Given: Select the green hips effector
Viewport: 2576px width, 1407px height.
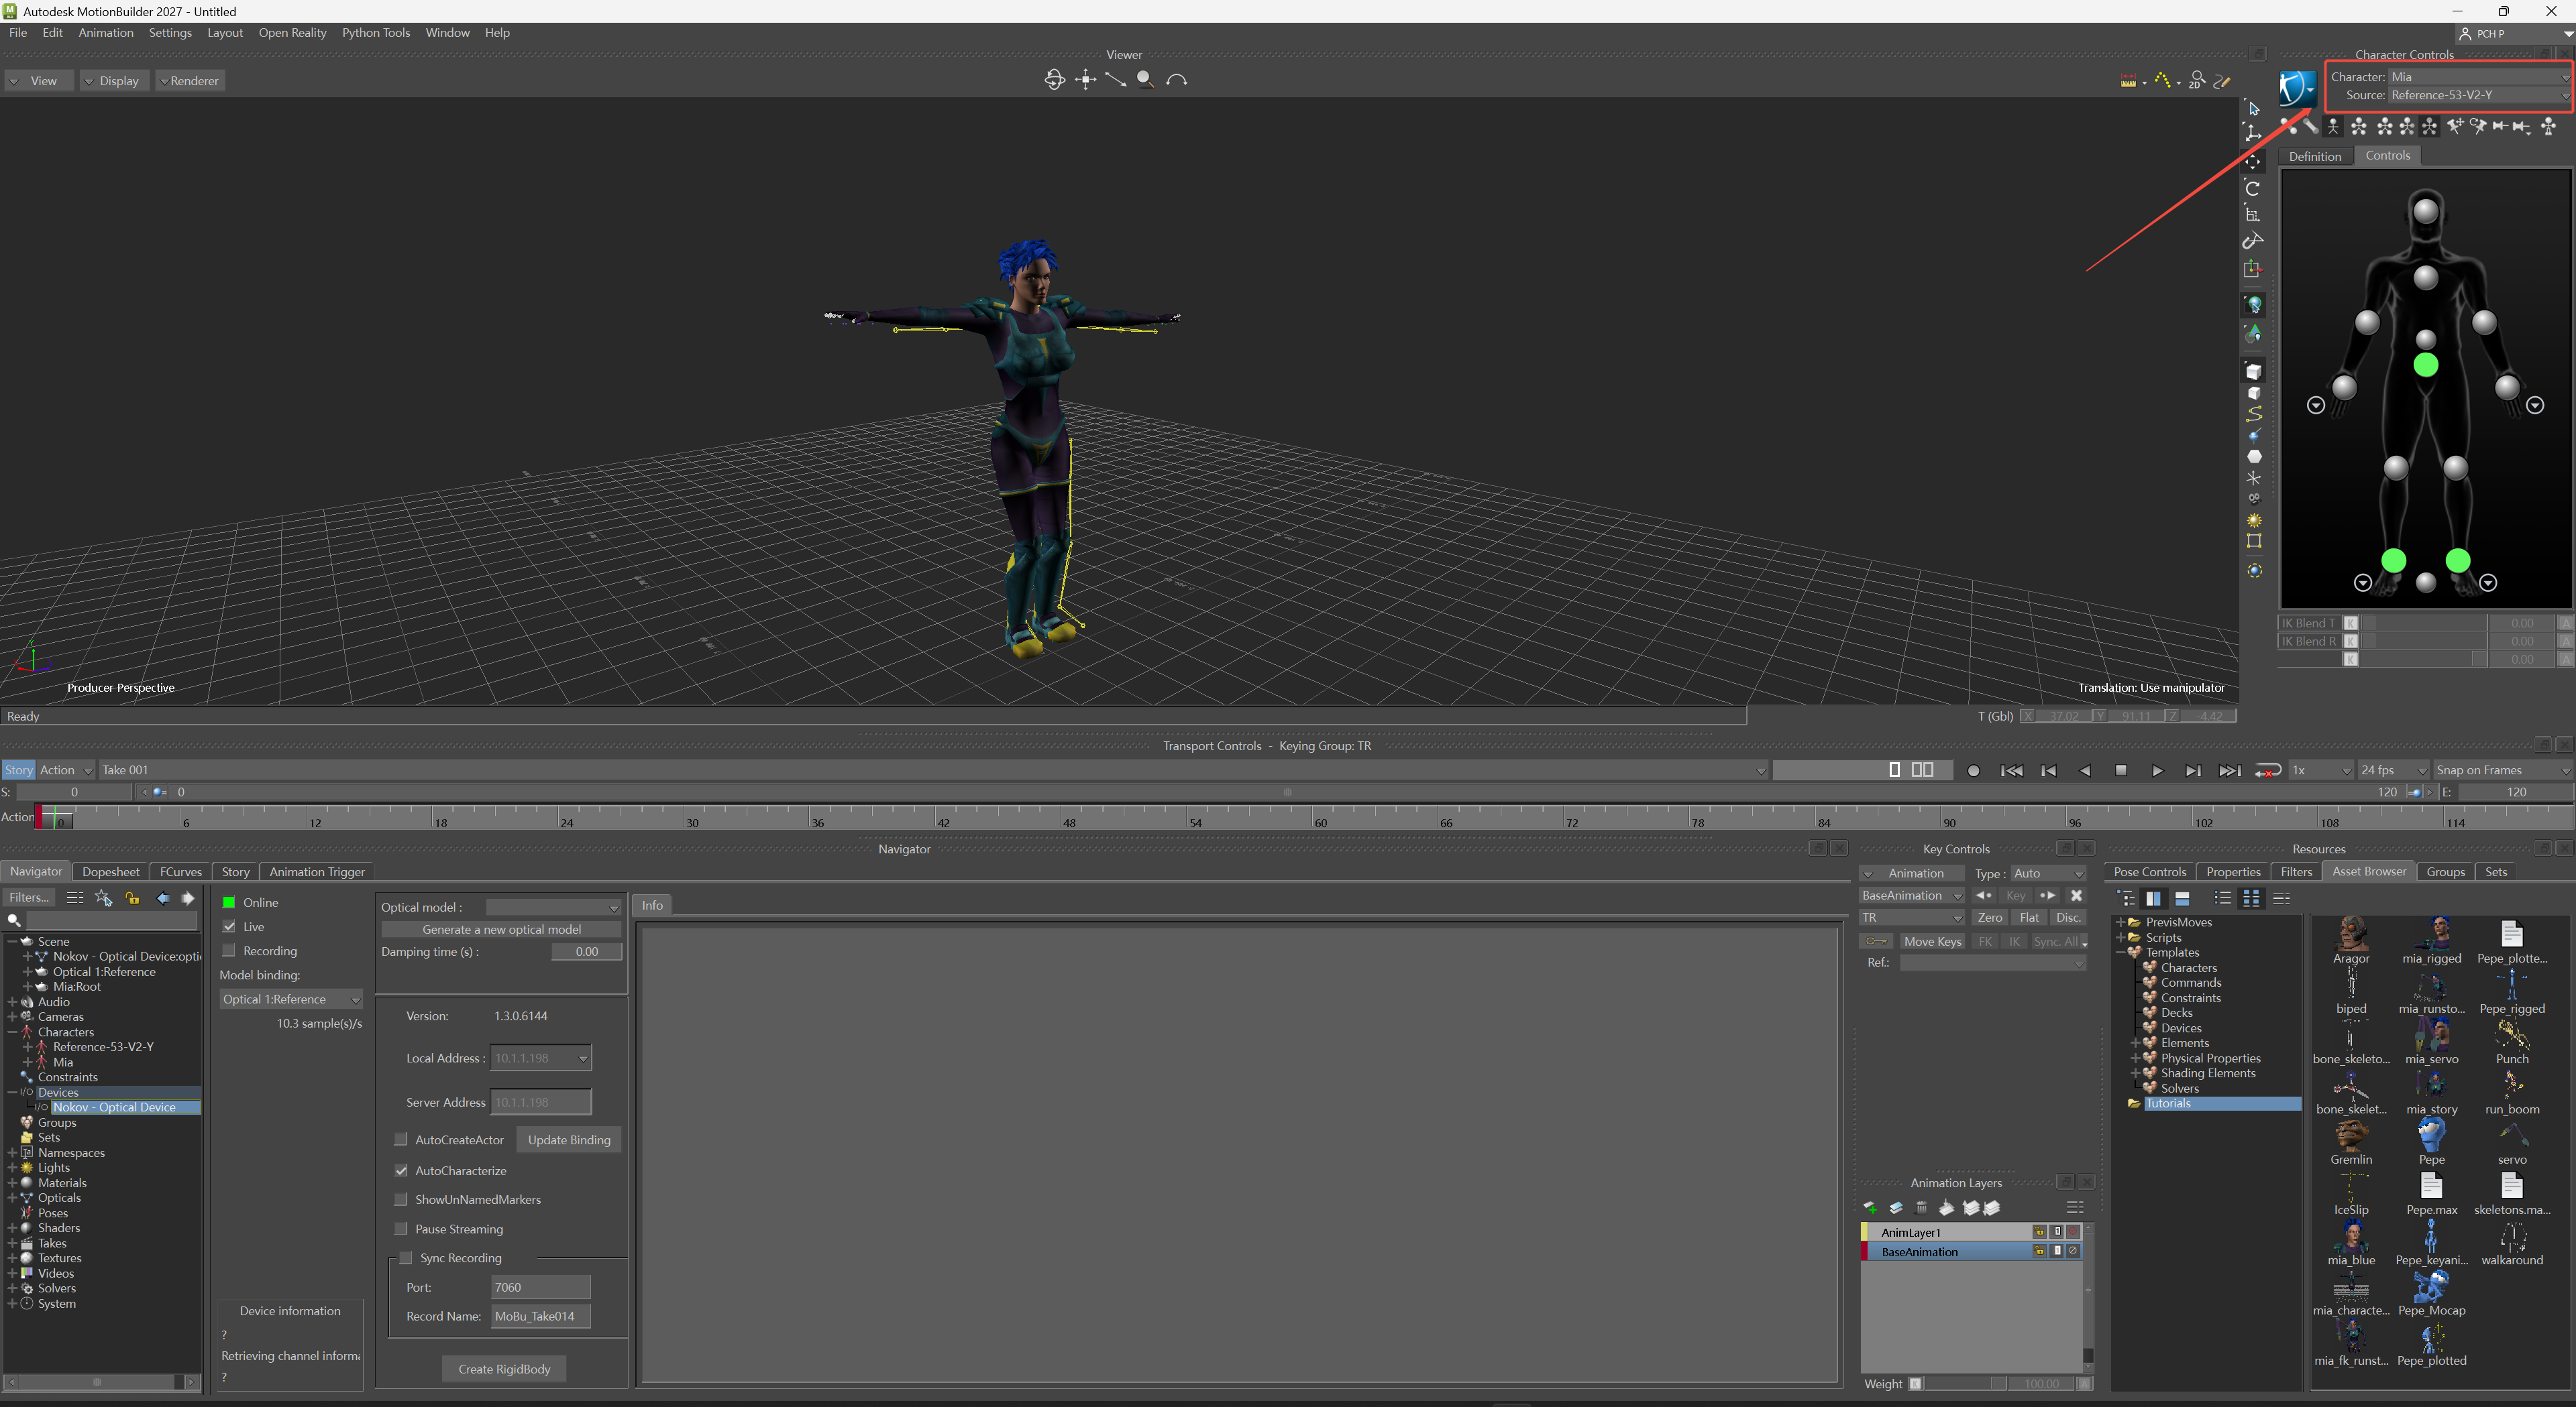Looking at the screenshot, I should [2425, 366].
